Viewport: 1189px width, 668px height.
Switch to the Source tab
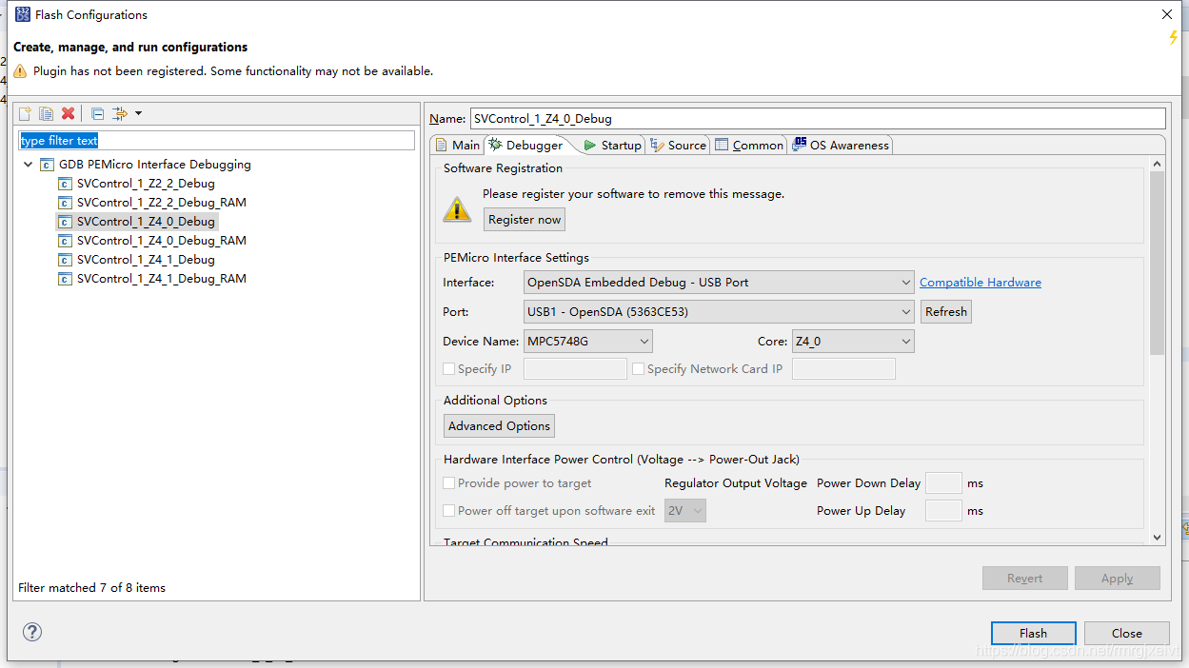point(679,145)
